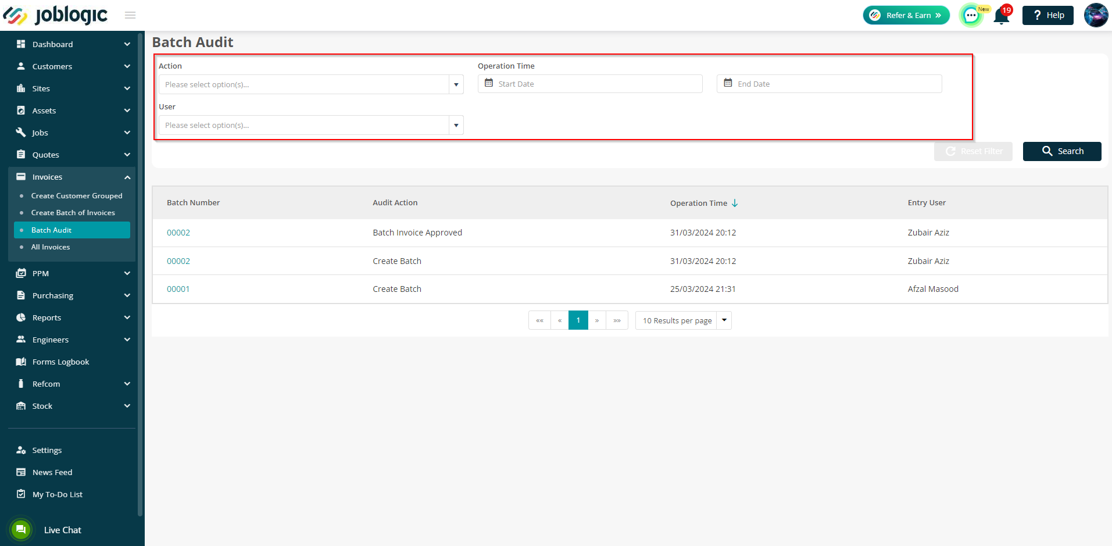Click the Help button
Image resolution: width=1112 pixels, height=546 pixels.
[x=1048, y=15]
